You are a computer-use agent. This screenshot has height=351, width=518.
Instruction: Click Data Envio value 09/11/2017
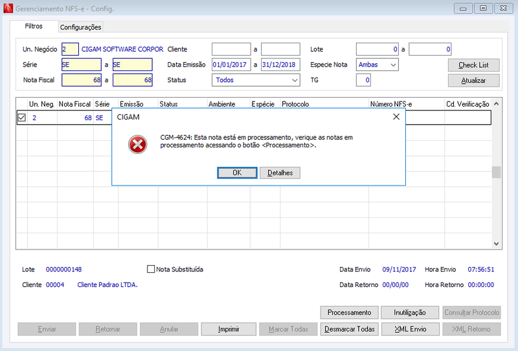click(x=399, y=270)
